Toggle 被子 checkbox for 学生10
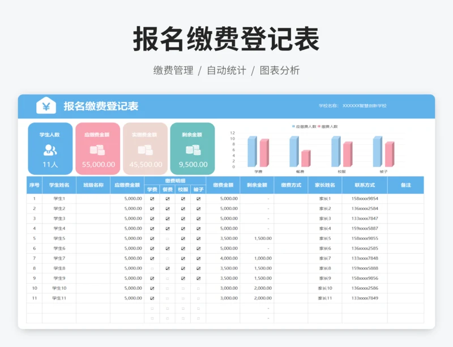Viewport: 453px width, 347px height. 198,288
